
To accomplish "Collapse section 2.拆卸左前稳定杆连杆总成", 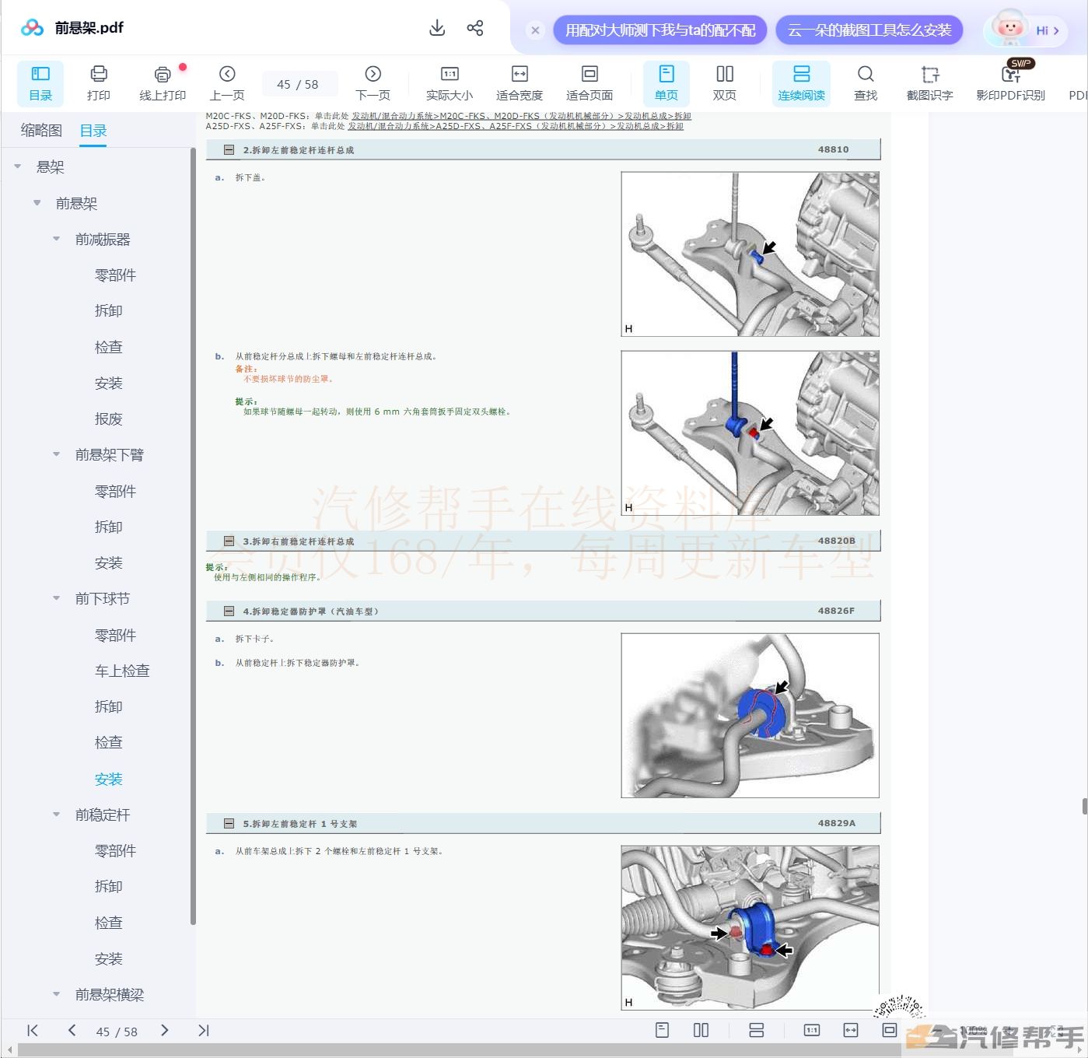I will [x=229, y=150].
